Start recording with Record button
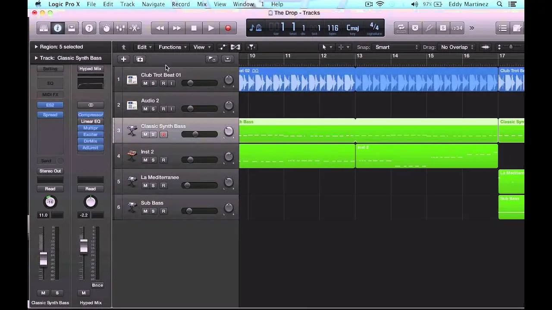Image resolution: width=552 pixels, height=310 pixels. 228,28
